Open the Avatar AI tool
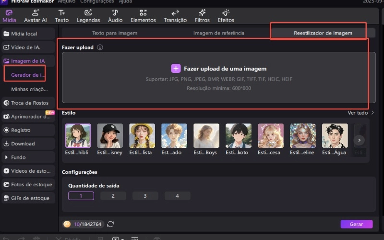Screen dimensions: 384x240 (x=36, y=15)
